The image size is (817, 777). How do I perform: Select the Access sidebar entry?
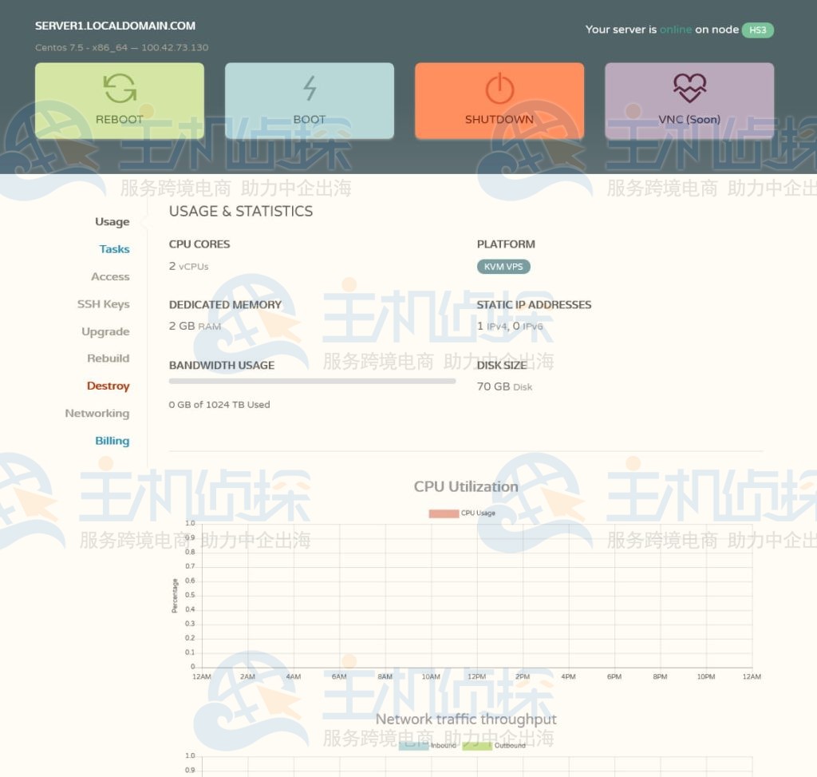[110, 276]
